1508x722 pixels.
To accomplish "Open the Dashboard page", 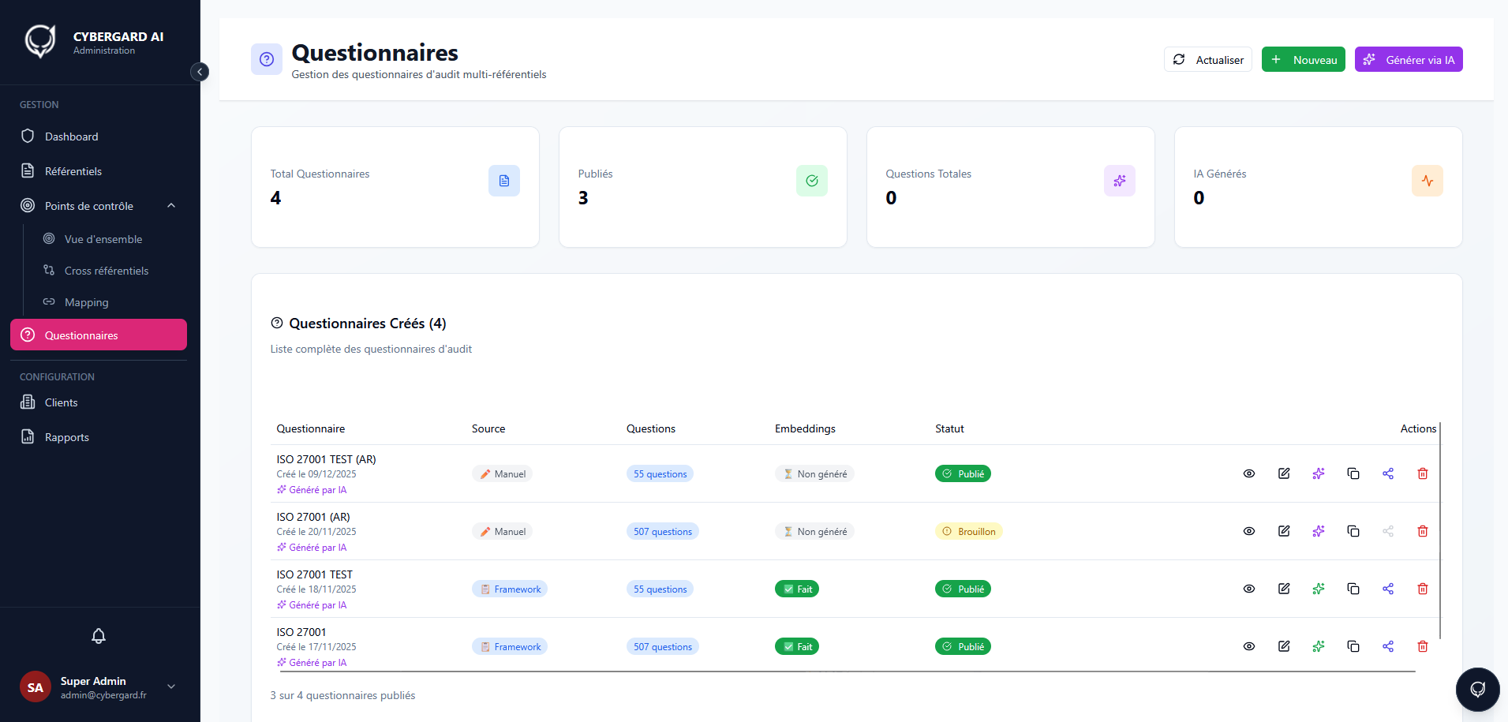I will (x=99, y=137).
